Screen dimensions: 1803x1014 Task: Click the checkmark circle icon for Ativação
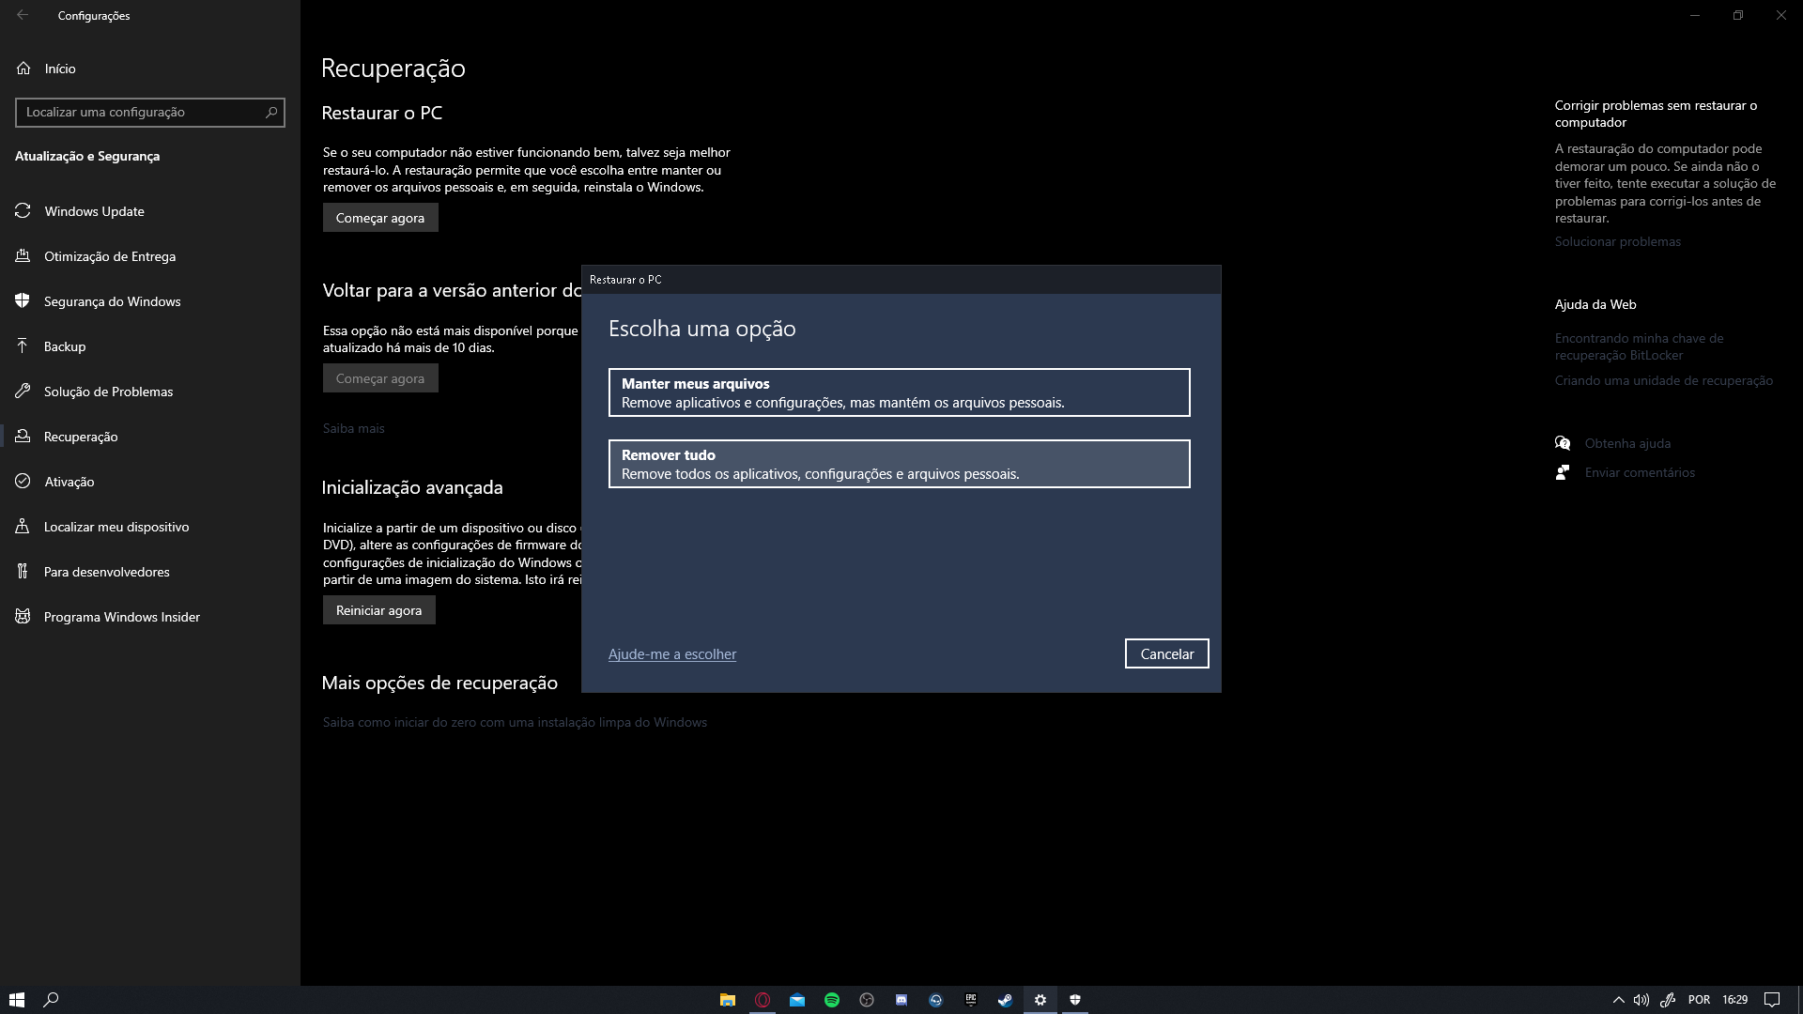23,482
